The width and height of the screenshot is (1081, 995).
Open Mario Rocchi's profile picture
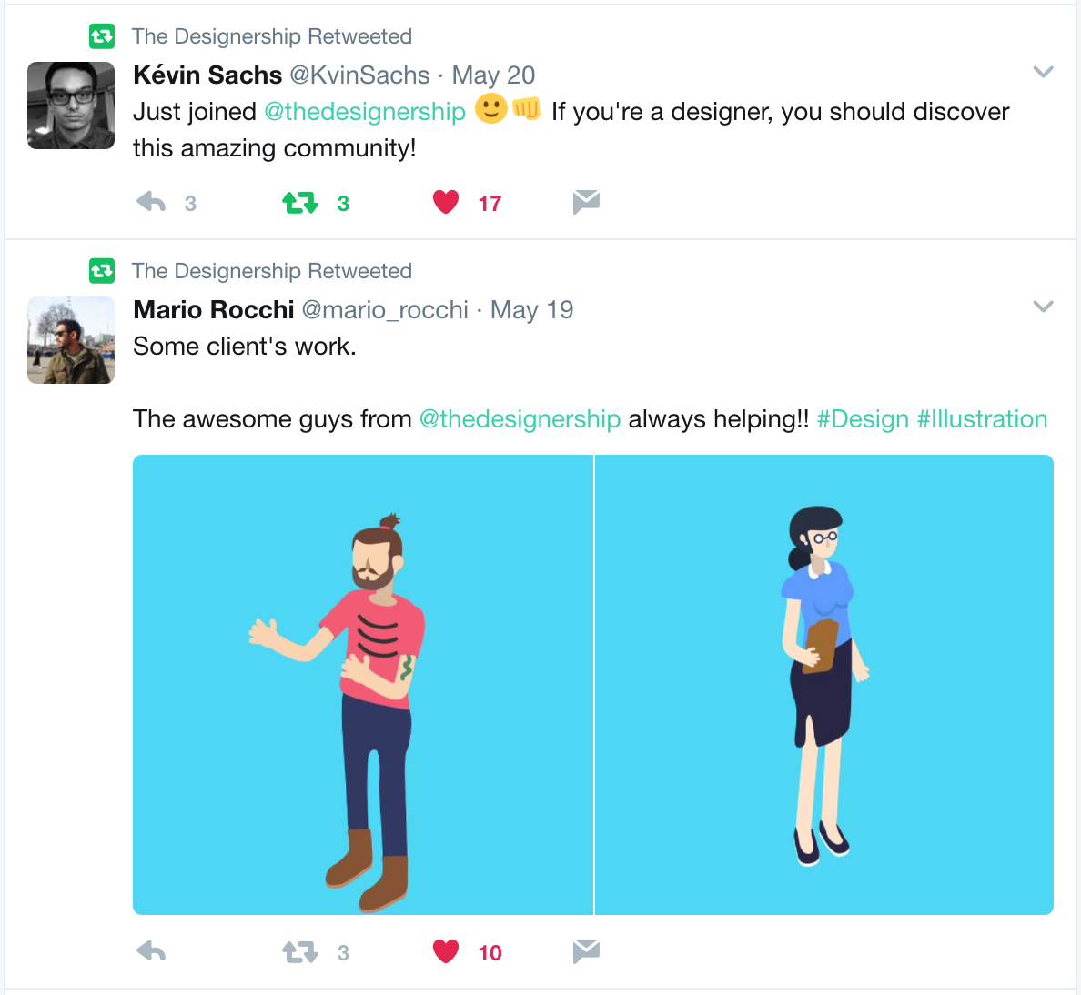coord(71,340)
